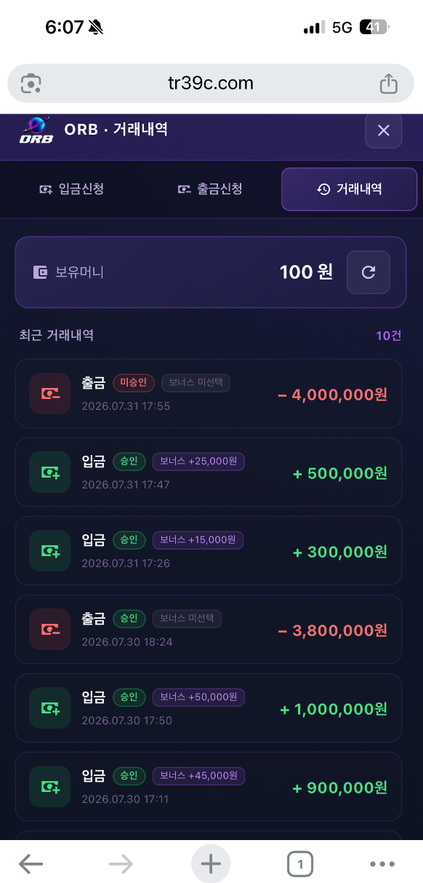Click the wallet icon beside 보유머니
The image size is (423, 883).
tap(41, 272)
